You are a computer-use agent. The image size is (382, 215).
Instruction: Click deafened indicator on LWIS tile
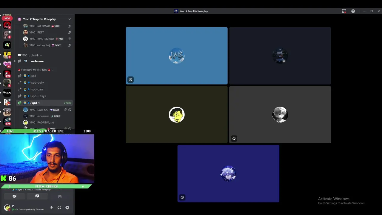130,79
